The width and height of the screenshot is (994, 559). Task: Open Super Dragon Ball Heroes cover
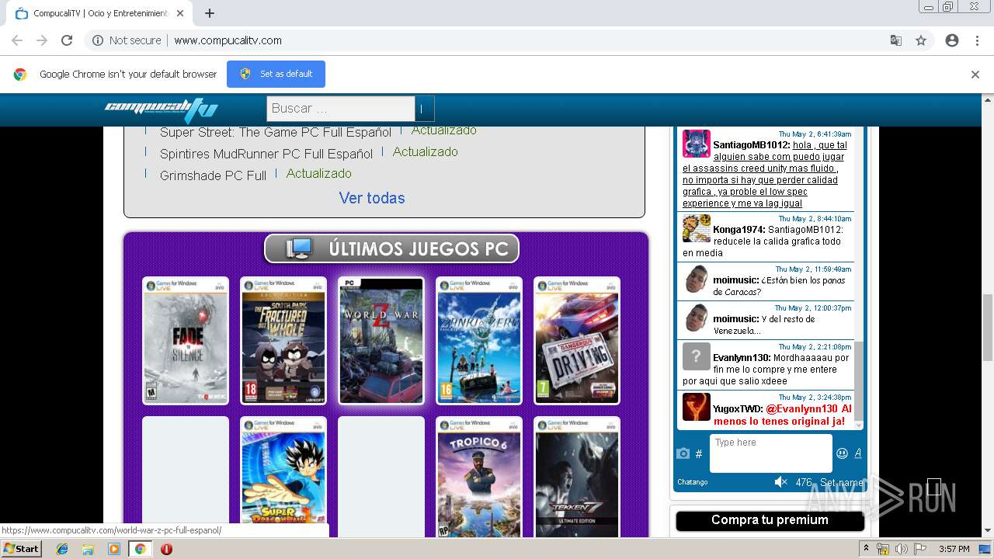point(283,477)
